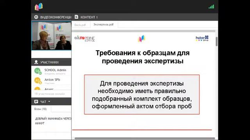The width and height of the screenshot is (250, 140).
Task: Open the Участники panel header
Action: (x=51, y=62)
